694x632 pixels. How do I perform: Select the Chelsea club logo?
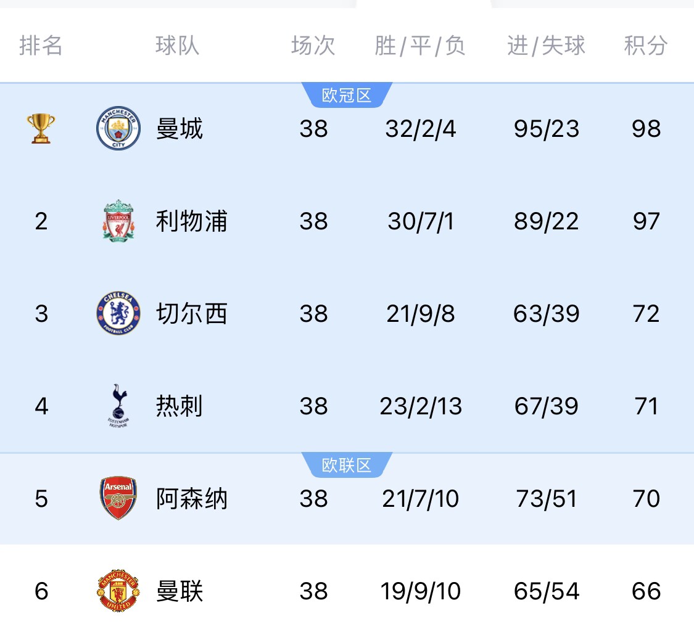[118, 313]
